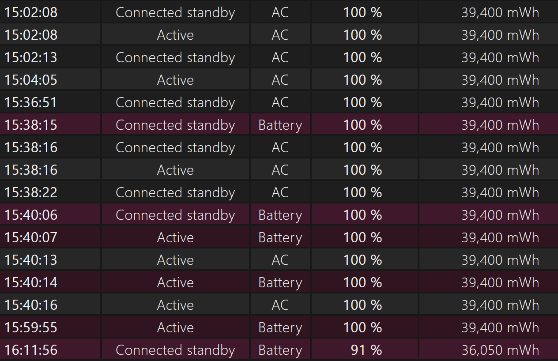This screenshot has width=558, height=361.
Task: Click the 15:59:55 Active state cell
Action: [175, 327]
